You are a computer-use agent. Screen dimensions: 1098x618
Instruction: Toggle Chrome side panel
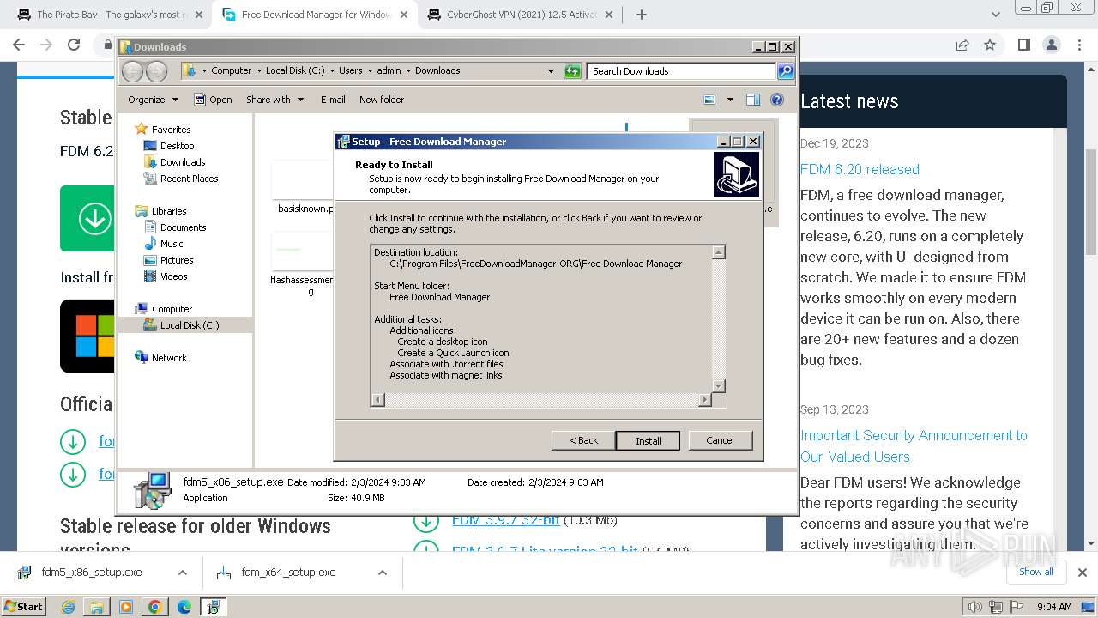coord(1023,45)
